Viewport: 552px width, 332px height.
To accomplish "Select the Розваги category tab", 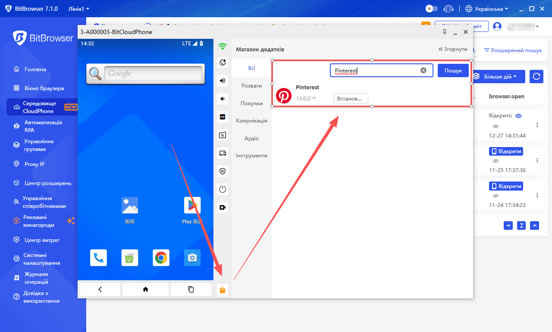I will tap(251, 86).
